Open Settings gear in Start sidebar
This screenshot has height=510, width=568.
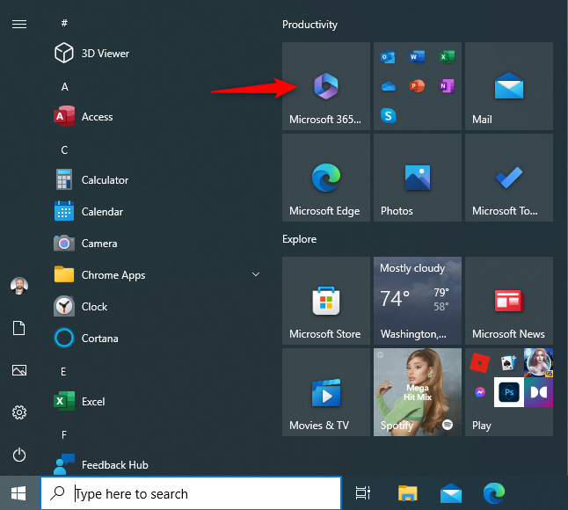(19, 412)
